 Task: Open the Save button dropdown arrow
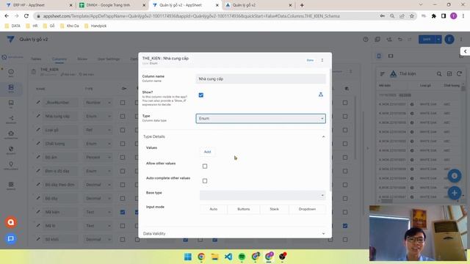point(438,39)
